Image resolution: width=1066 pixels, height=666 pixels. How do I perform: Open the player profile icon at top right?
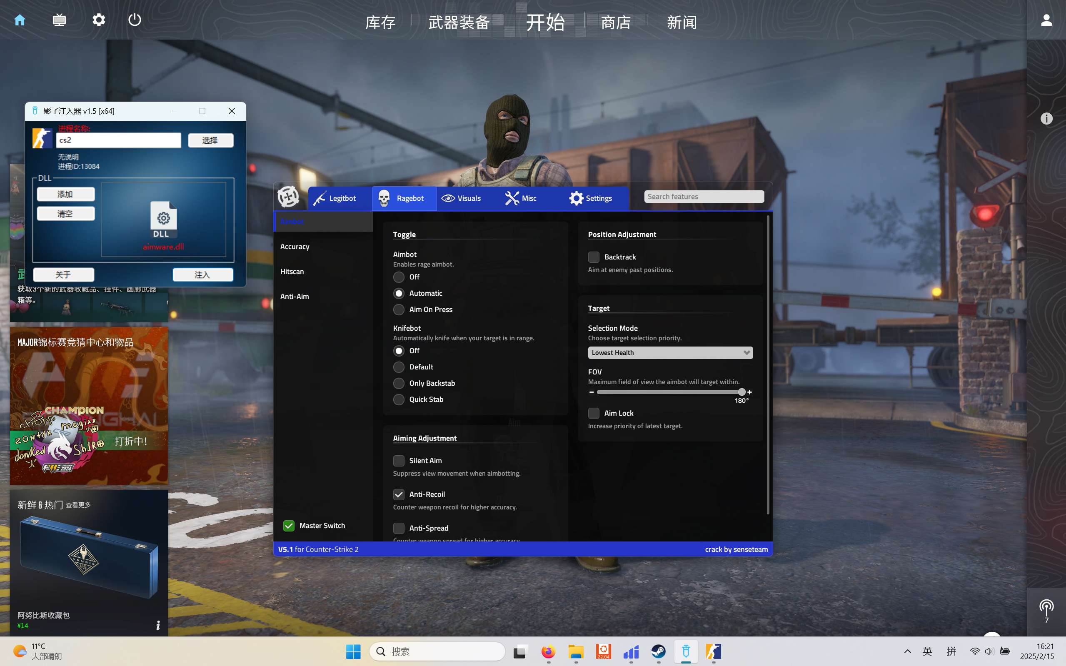click(x=1046, y=20)
